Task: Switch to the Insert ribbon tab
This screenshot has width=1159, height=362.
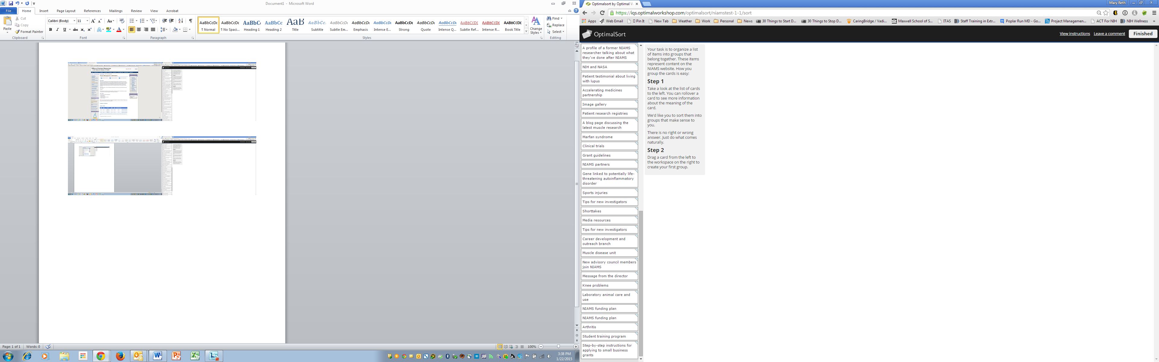Action: tap(44, 11)
